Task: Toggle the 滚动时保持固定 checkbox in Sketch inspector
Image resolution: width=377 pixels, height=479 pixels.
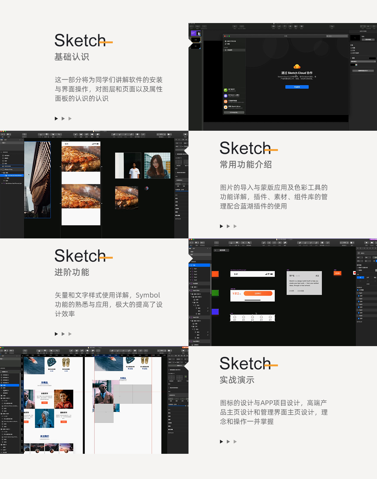Action: [176, 172]
